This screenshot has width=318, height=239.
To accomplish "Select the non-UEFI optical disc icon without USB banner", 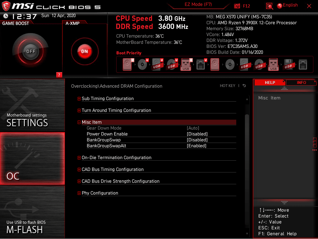I will pyautogui.click(x=230, y=64).
